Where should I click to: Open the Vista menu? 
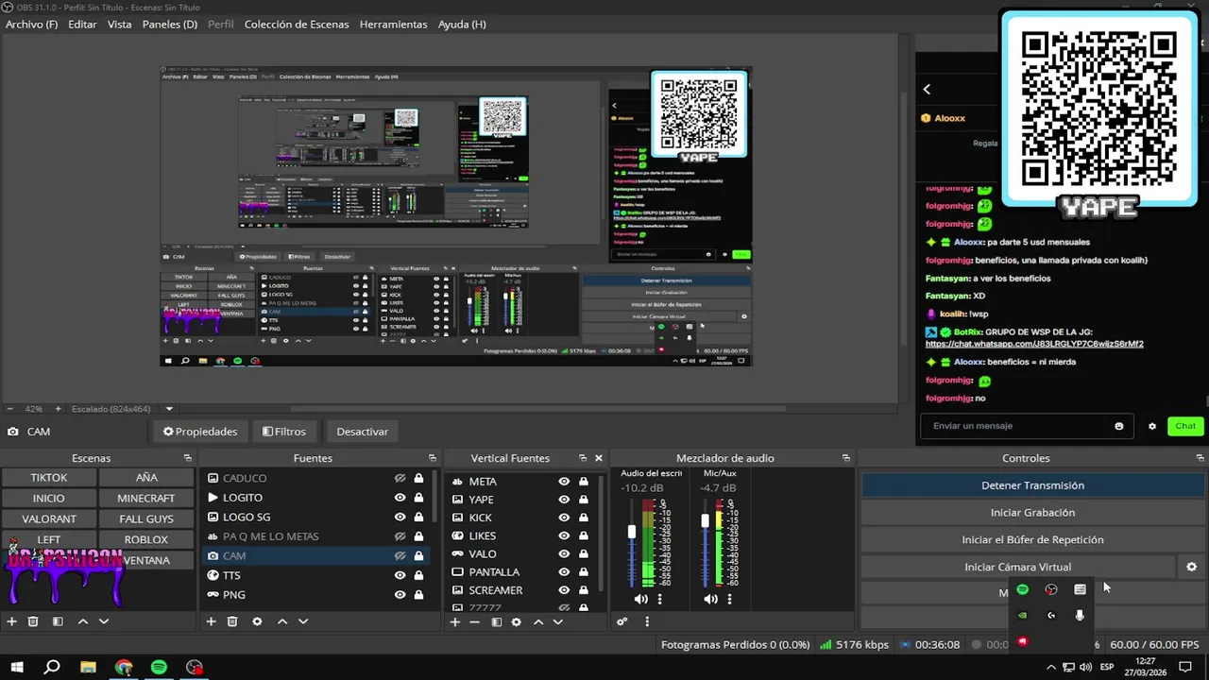[119, 24]
